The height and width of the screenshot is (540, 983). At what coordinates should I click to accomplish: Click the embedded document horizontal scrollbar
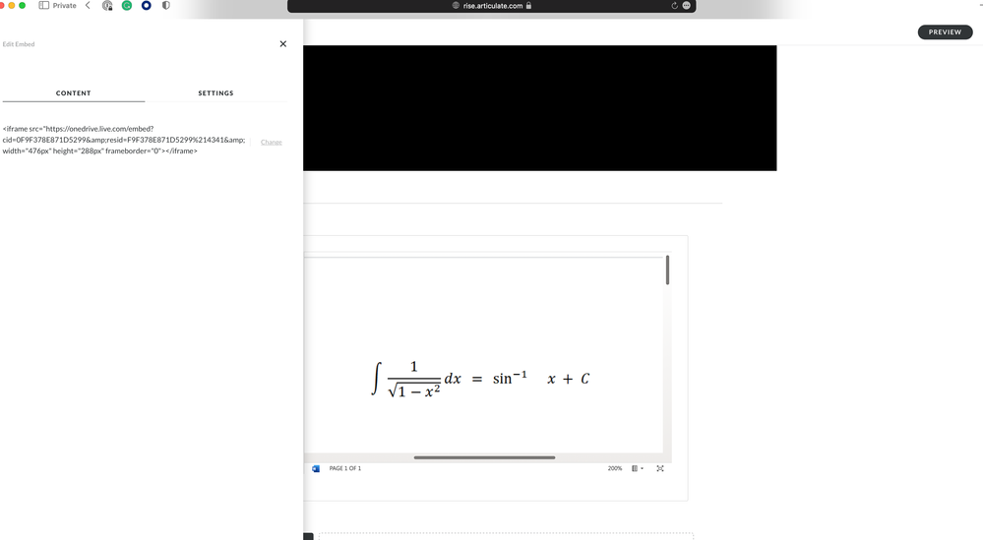coord(484,457)
